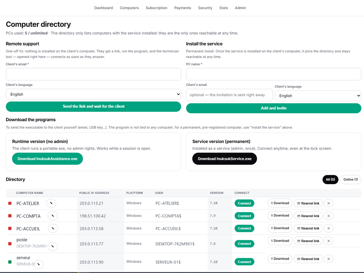Screen dimensions: 364x273
Task: Edit the PC-ATELIER name with pencil icon
Action: 51,203
